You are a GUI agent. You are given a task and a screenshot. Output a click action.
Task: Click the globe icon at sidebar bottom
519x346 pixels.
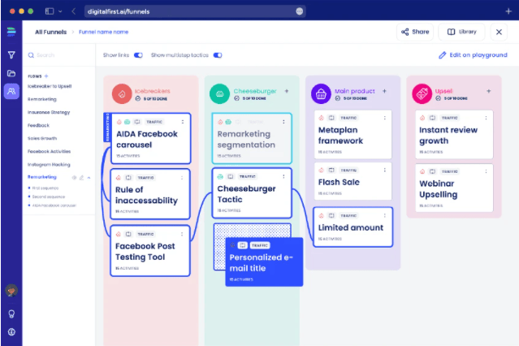click(x=11, y=331)
